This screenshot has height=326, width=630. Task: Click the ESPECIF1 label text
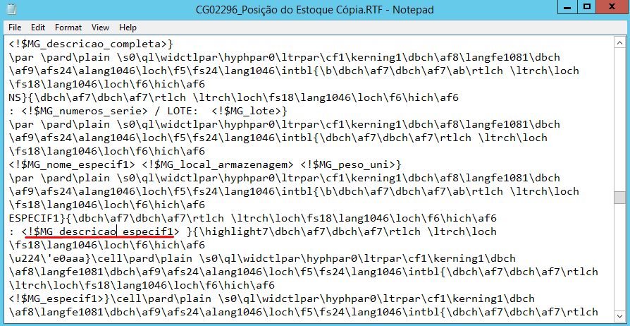click(34, 219)
